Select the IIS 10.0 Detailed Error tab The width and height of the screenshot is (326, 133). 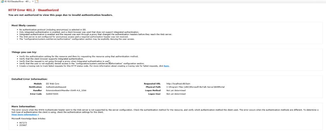[18, 2]
